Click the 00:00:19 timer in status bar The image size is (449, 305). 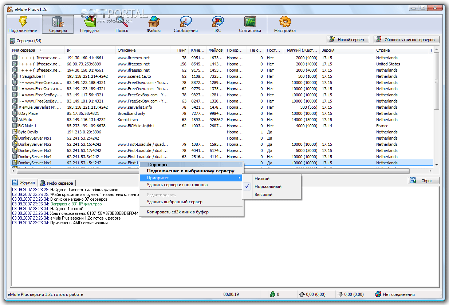tap(231, 294)
